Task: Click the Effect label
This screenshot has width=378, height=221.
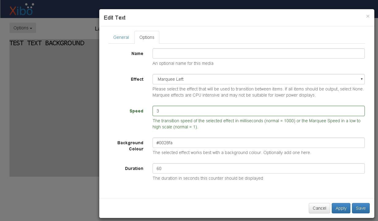Action: pos(137,79)
